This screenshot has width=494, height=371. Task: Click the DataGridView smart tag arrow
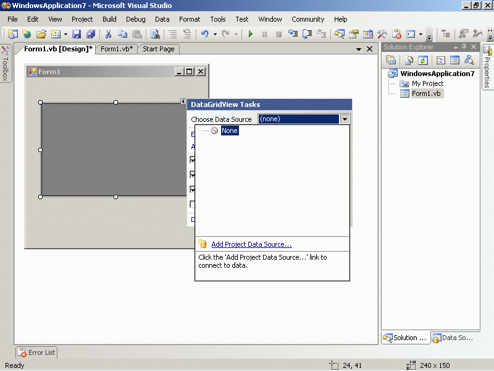183,101
